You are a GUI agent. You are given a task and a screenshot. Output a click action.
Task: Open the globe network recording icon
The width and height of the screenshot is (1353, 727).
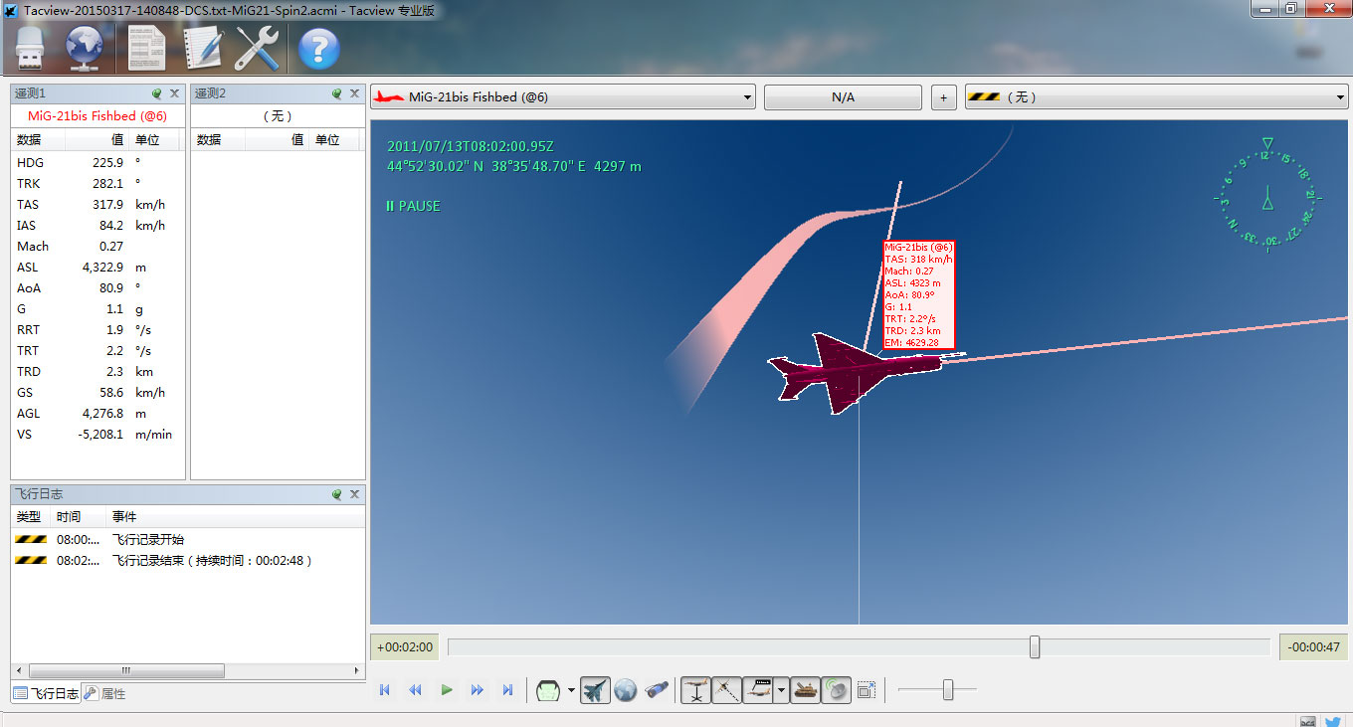click(87, 48)
